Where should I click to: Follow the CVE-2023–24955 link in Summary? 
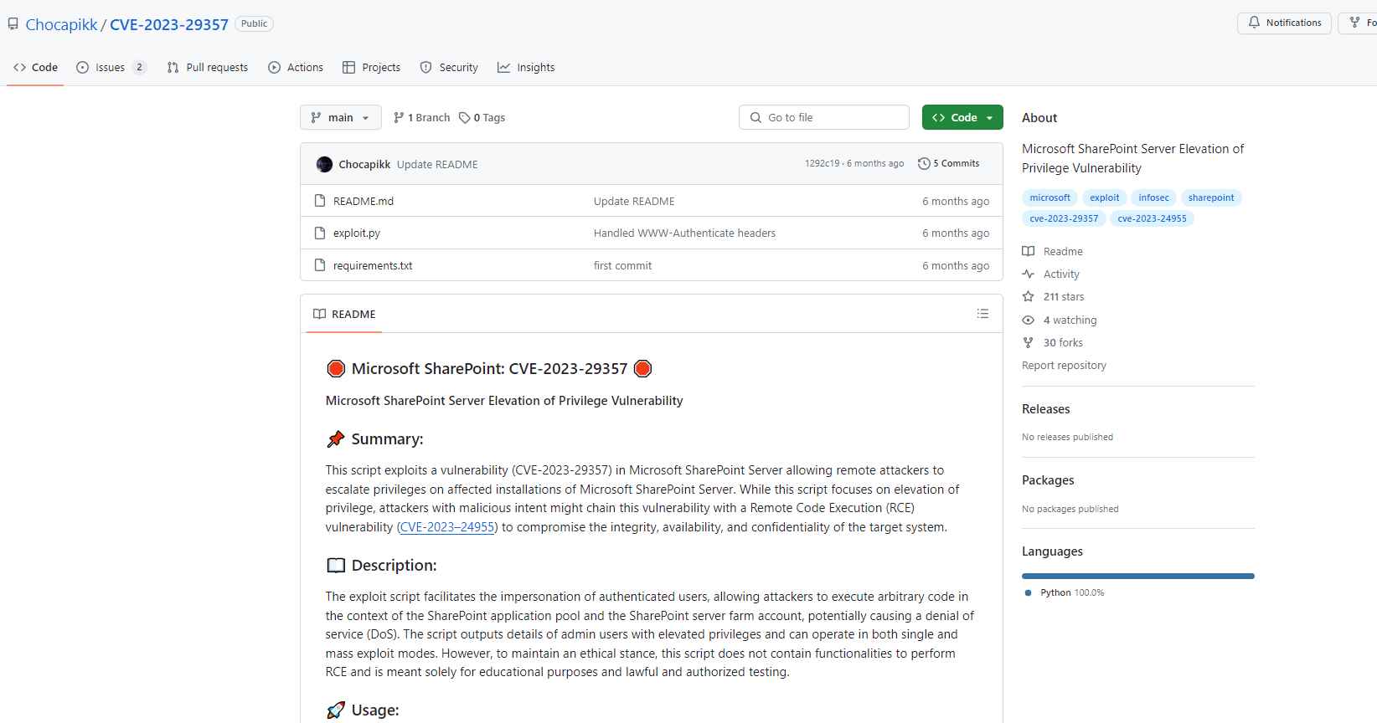coord(447,527)
